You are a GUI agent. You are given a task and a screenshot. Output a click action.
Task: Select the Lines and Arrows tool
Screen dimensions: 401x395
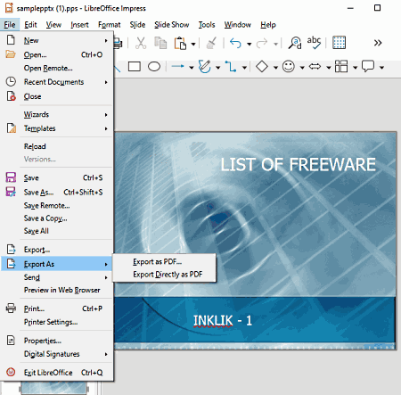[177, 67]
